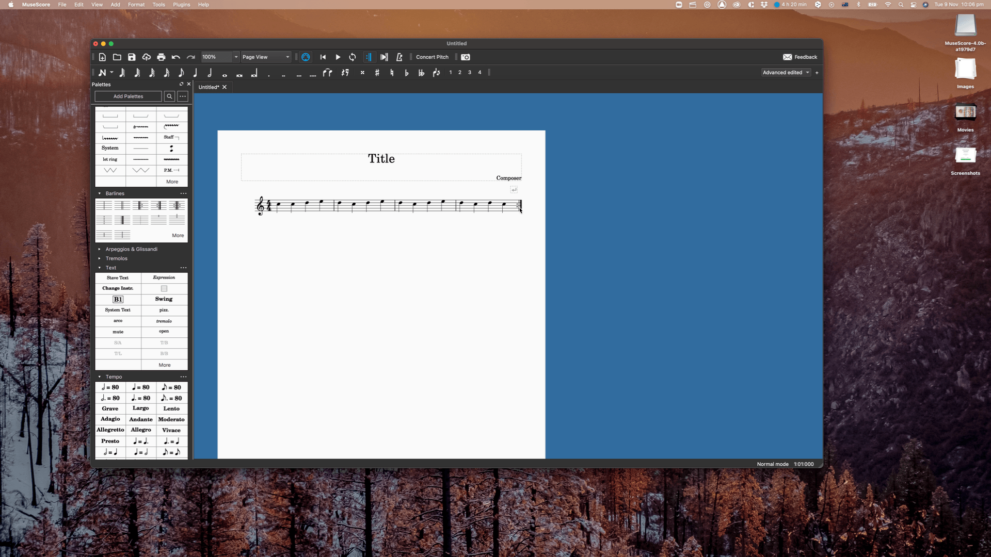Click the print score icon

(x=161, y=57)
